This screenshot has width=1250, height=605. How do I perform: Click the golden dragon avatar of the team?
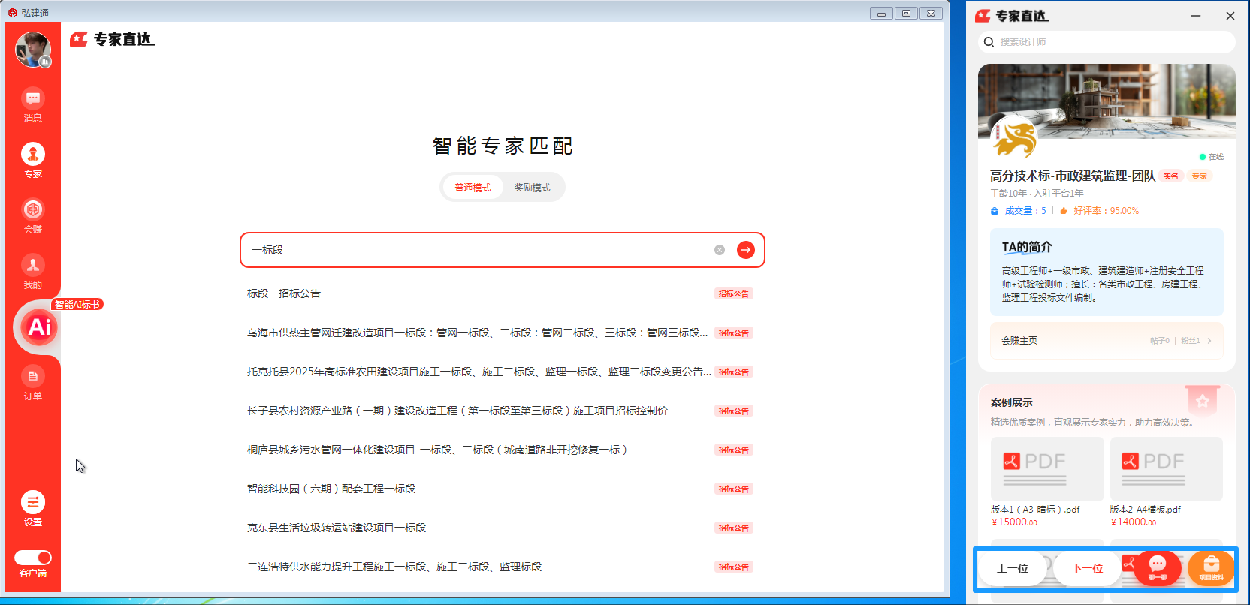(1013, 138)
